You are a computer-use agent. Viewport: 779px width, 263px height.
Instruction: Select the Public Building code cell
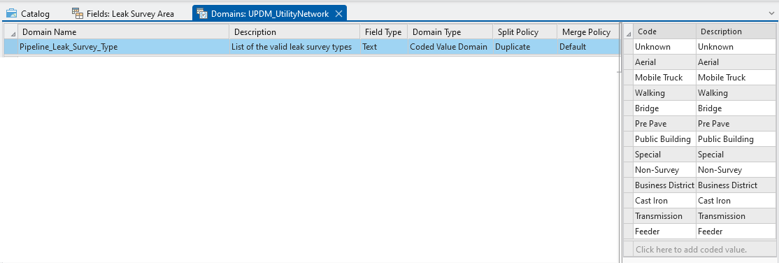point(665,139)
